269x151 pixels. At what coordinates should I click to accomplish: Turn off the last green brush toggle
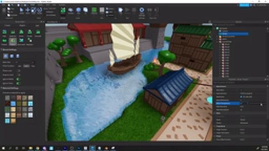pyautogui.click(x=18, y=83)
